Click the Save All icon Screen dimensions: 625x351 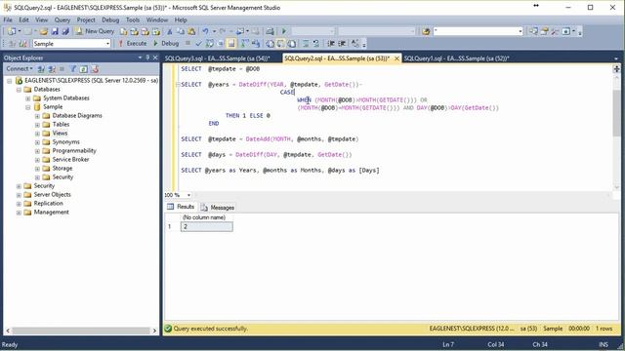[x=65, y=31]
